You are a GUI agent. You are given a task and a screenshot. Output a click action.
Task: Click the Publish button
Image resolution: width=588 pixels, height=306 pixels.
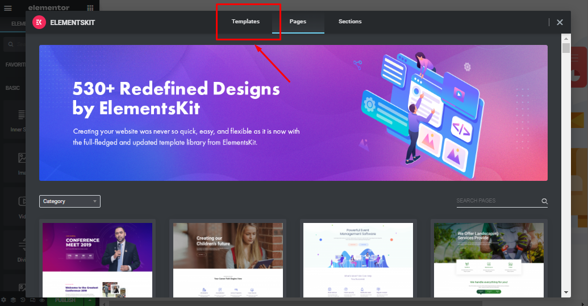65,300
